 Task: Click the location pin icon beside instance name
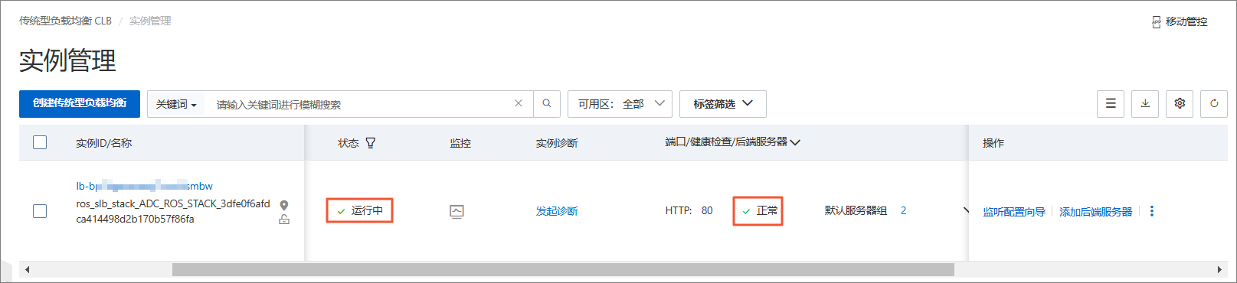284,205
